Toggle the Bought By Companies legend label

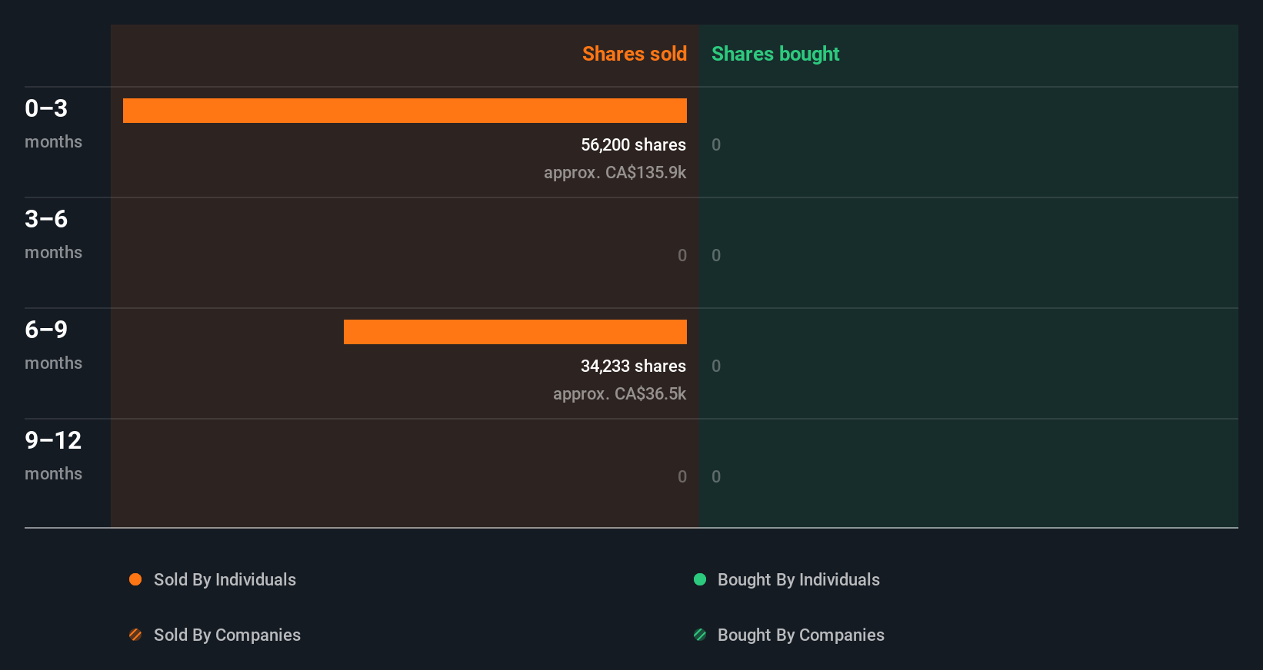tap(801, 635)
